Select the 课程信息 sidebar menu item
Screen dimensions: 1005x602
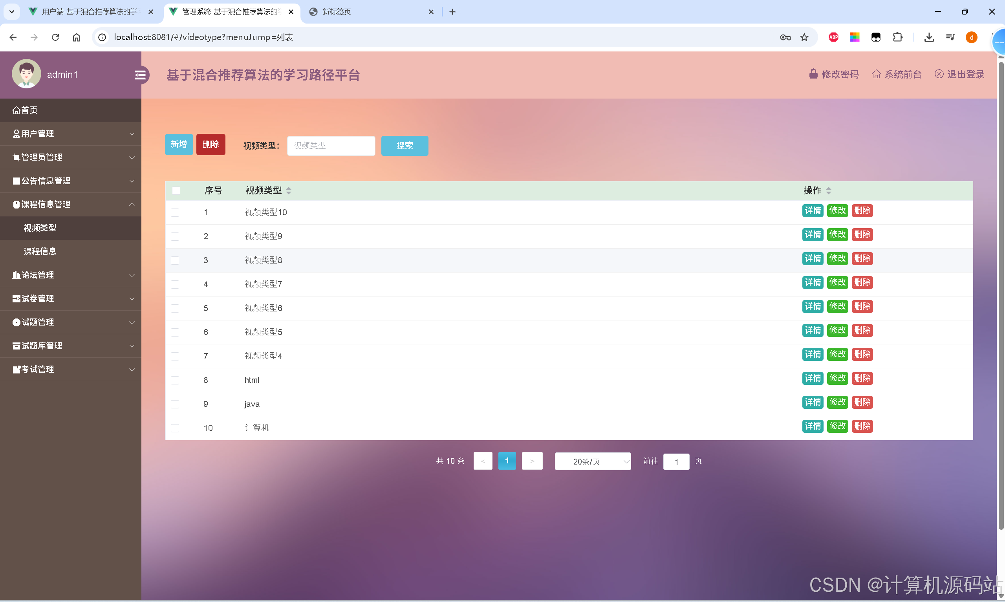click(x=40, y=251)
